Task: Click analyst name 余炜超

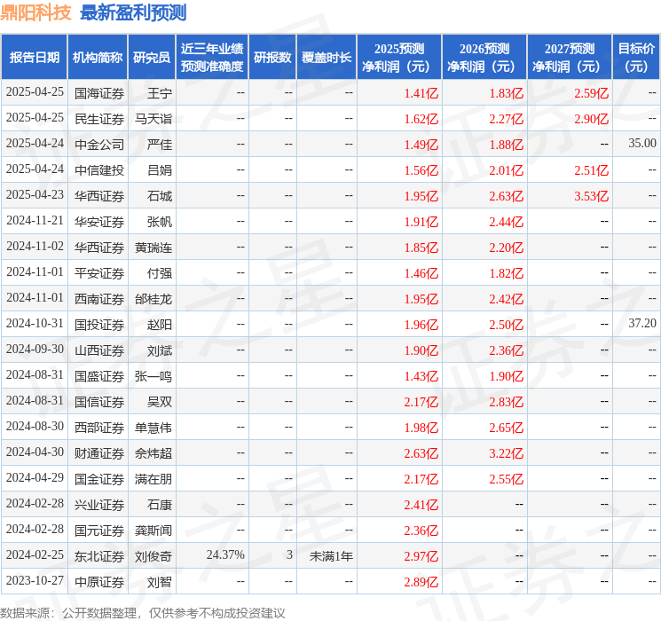Action: [153, 453]
